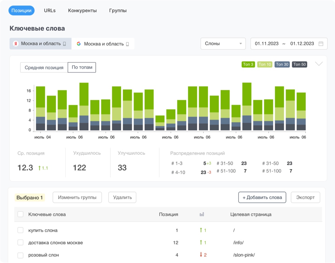Viewport: 335px width, 263px height.
Task: Click red down arrow for розовый слон
Action: click(x=201, y=255)
